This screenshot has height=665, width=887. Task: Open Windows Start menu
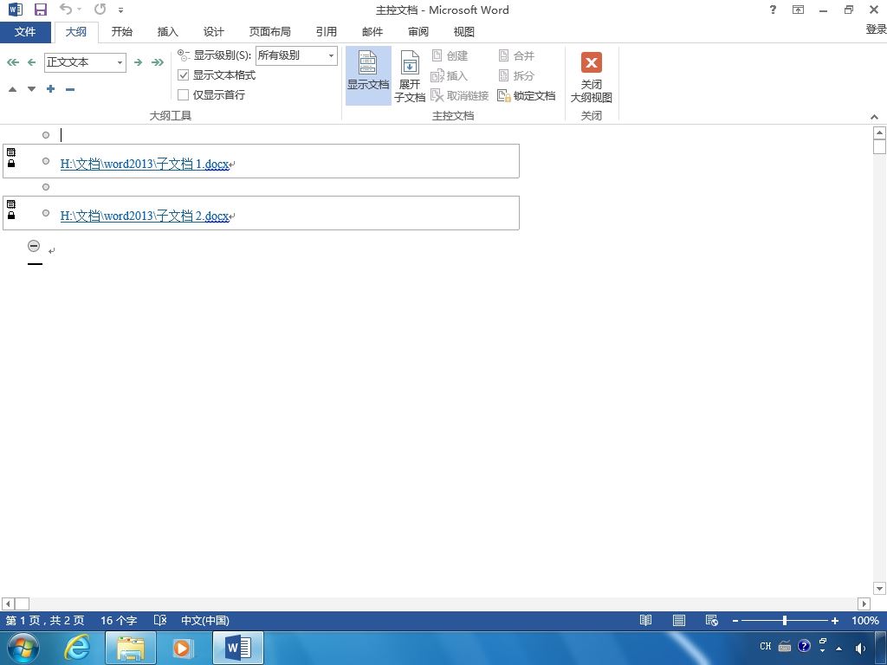point(23,648)
